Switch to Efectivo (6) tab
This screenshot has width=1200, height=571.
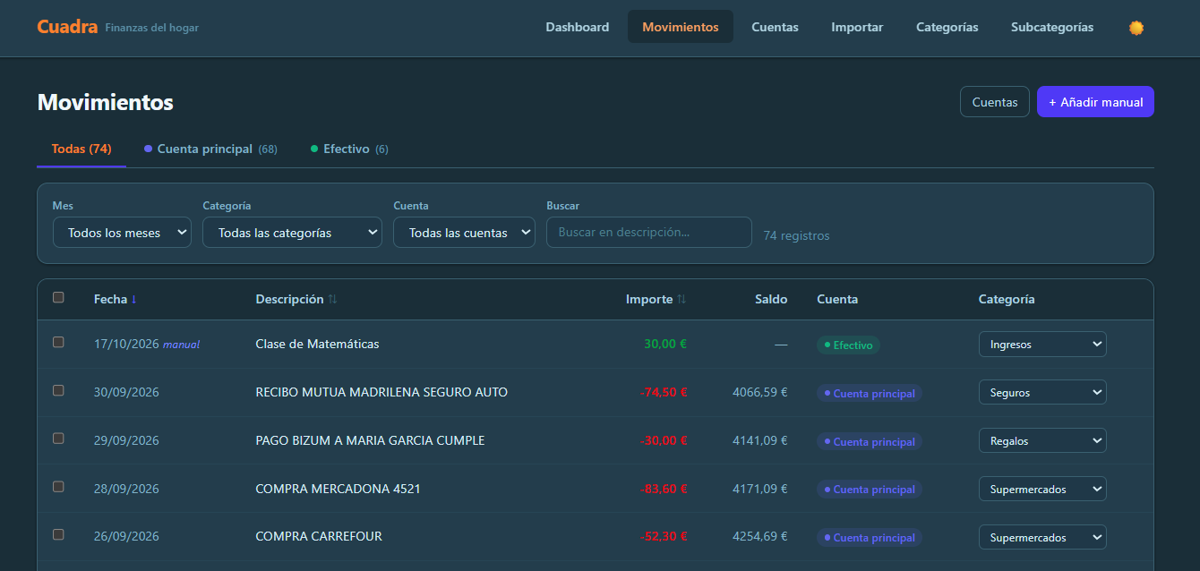pyautogui.click(x=349, y=149)
